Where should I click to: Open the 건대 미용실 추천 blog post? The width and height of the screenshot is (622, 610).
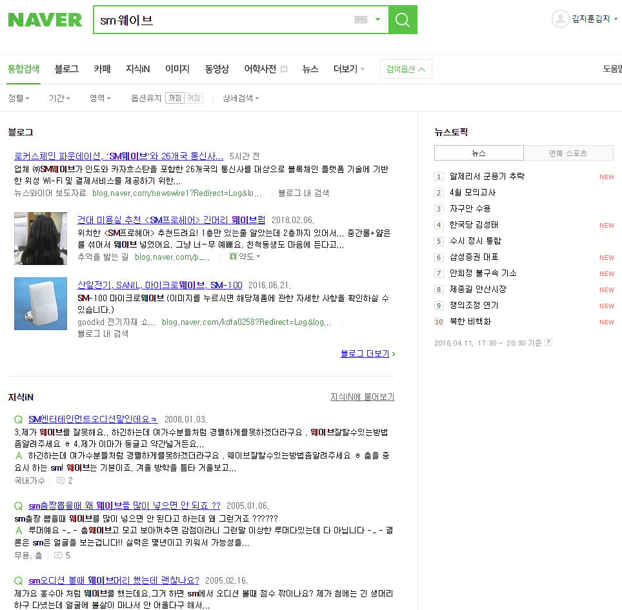[x=172, y=220]
